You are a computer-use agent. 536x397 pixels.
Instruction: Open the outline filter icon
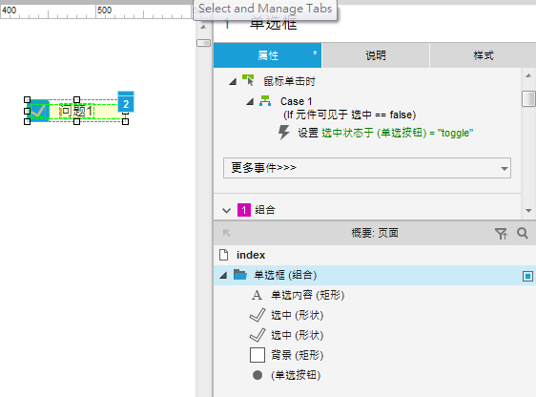pos(501,234)
